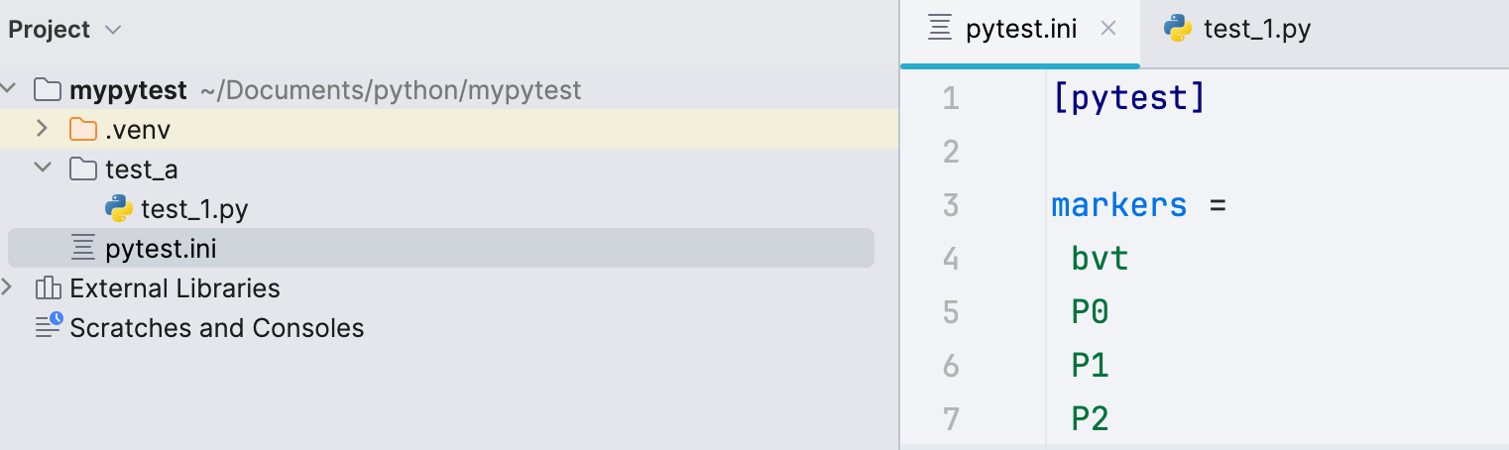Screen dimensions: 1509x450
Task: Click the Scratches and Consoles icon
Action: tap(48, 326)
